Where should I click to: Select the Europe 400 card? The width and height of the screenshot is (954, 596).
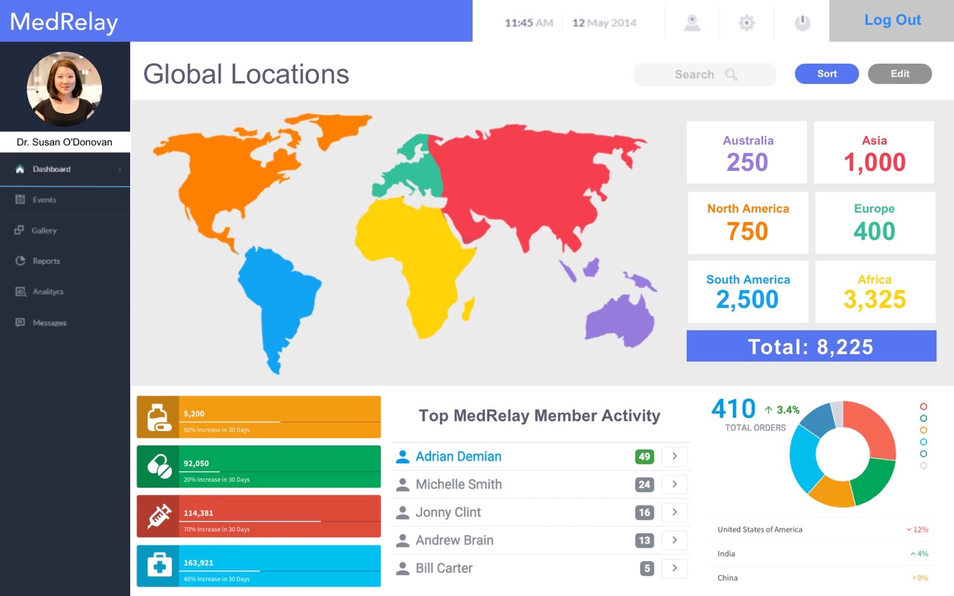pyautogui.click(x=875, y=223)
